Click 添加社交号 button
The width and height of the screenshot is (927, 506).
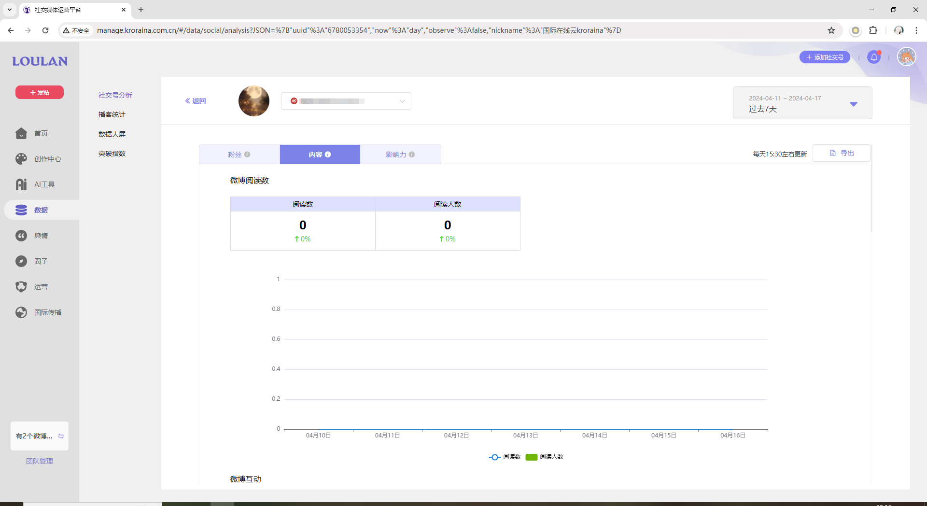[x=825, y=57]
